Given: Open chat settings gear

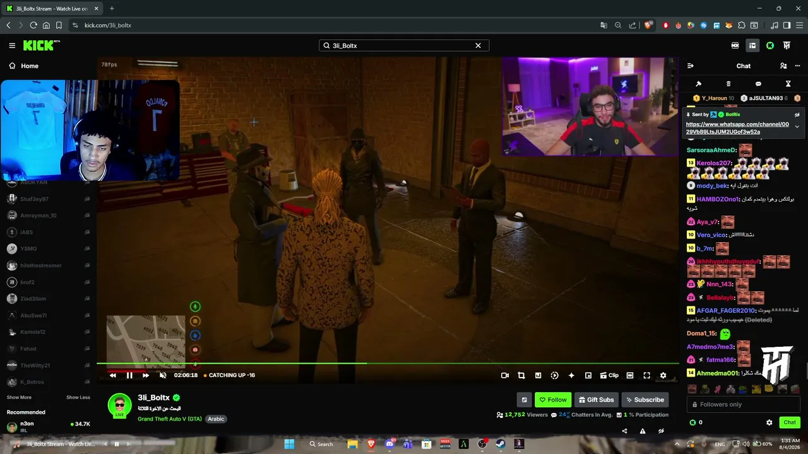Looking at the screenshot, I should [x=769, y=422].
